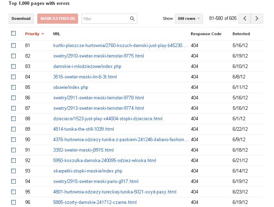
Task: Click the search magnifier icon in Filter box
Action: click(x=132, y=19)
